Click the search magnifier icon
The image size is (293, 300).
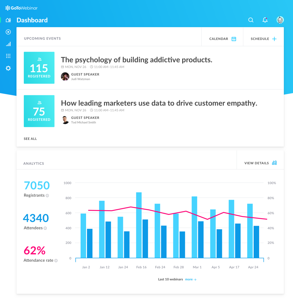251,20
